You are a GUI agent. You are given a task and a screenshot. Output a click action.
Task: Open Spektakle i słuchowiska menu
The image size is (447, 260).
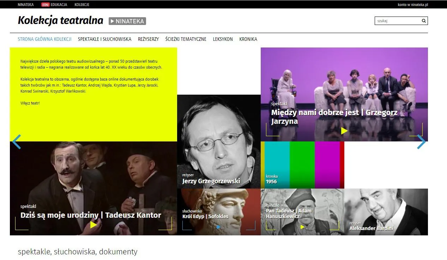[x=104, y=39]
